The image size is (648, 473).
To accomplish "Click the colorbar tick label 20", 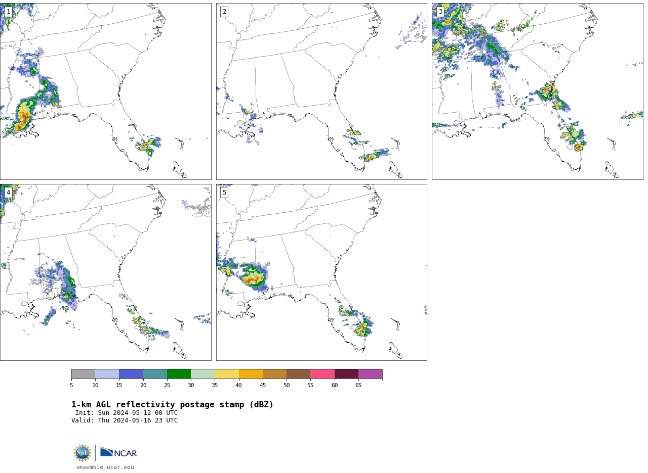I will point(143,386).
